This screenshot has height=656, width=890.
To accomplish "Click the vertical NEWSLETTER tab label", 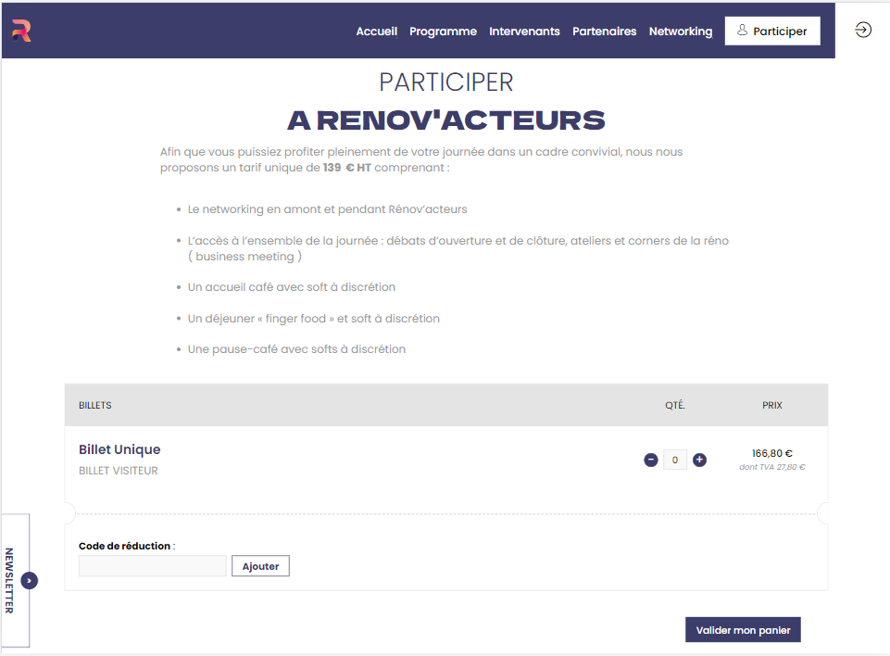I will [x=9, y=580].
